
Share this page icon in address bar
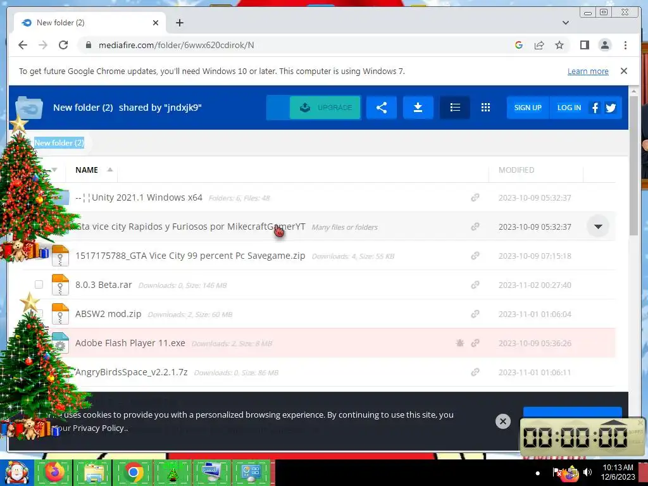pyautogui.click(x=539, y=45)
